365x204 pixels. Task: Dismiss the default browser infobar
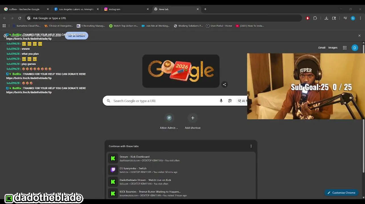359,36
